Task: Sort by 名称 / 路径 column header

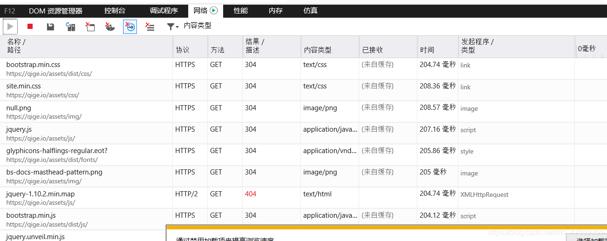Action: point(86,46)
